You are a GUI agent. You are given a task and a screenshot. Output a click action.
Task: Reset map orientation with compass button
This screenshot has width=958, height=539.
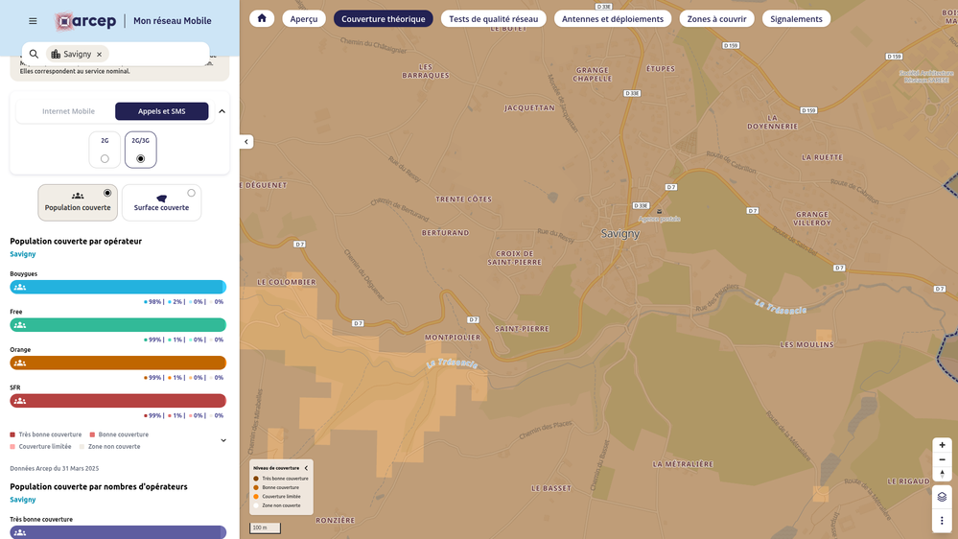[x=942, y=474]
